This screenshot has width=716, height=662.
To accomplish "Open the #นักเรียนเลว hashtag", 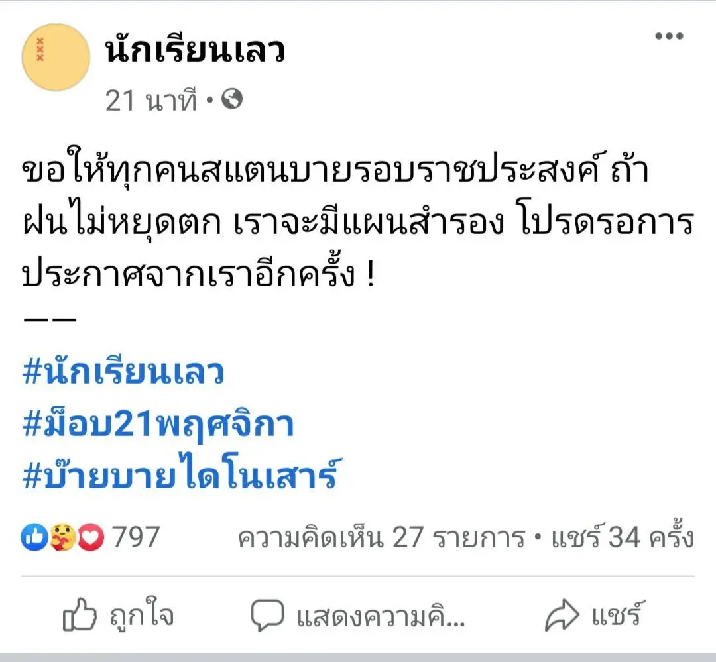I will click(123, 373).
